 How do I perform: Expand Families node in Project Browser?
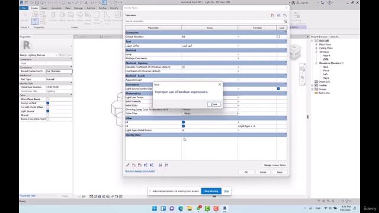click(x=312, y=85)
